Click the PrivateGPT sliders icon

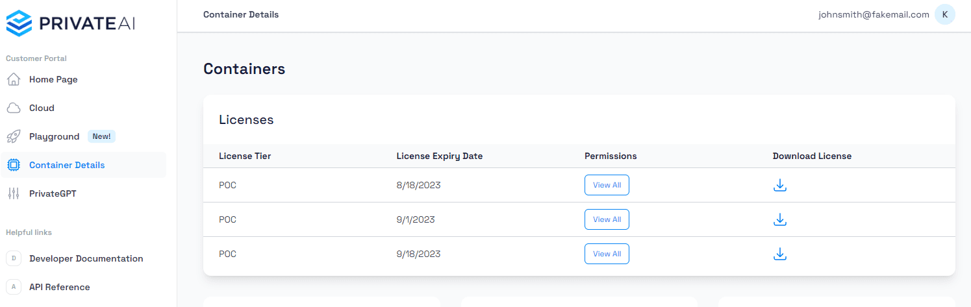(x=14, y=193)
